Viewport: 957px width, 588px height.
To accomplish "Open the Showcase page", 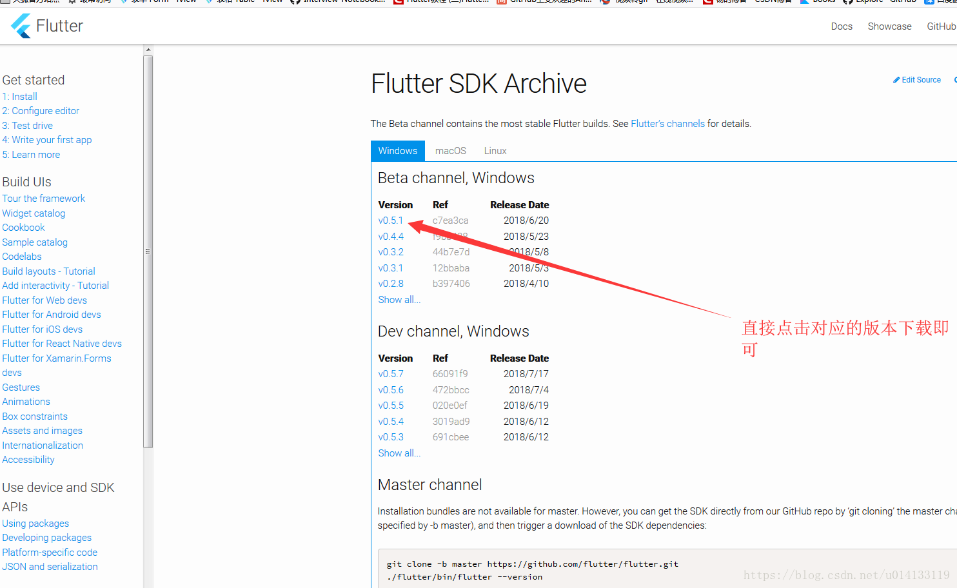I will (x=889, y=26).
